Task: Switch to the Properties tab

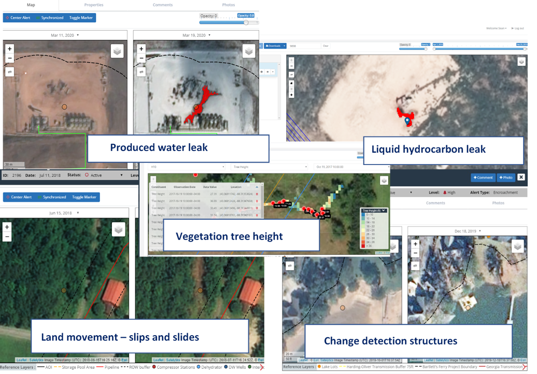Action: 93,5
